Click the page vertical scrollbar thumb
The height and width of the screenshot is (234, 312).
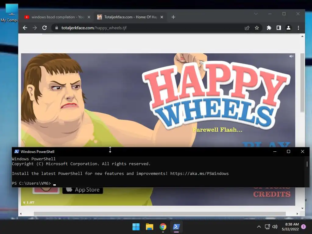(x=302, y=83)
